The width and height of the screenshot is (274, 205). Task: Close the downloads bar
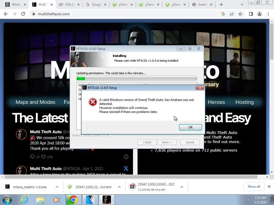tap(269, 187)
